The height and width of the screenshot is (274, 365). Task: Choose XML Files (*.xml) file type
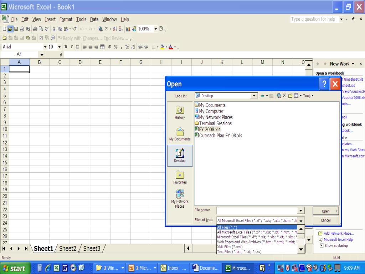click(257, 247)
